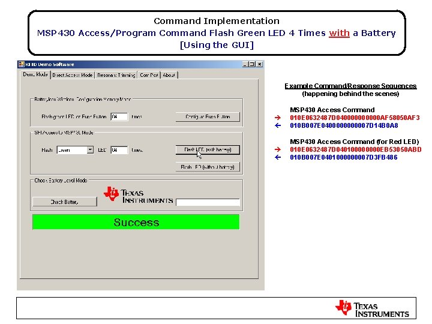Minimize the RFID Demo Software window
Image resolution: width=432 pixels, height=324 pixels.
click(245, 64)
